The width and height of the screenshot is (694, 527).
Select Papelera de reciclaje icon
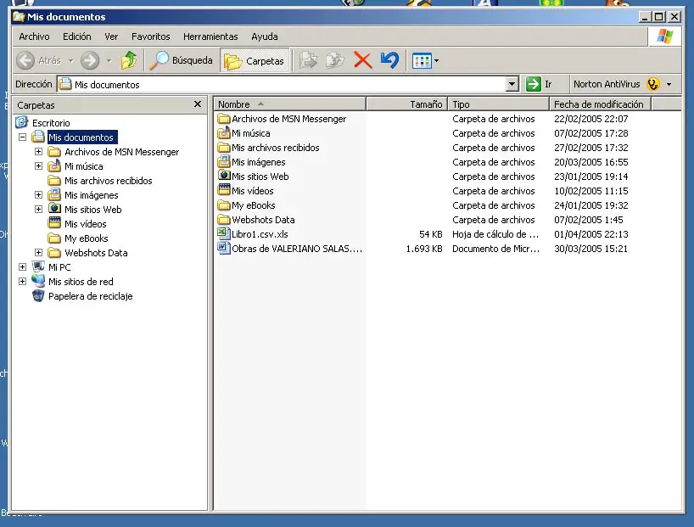pos(38,296)
